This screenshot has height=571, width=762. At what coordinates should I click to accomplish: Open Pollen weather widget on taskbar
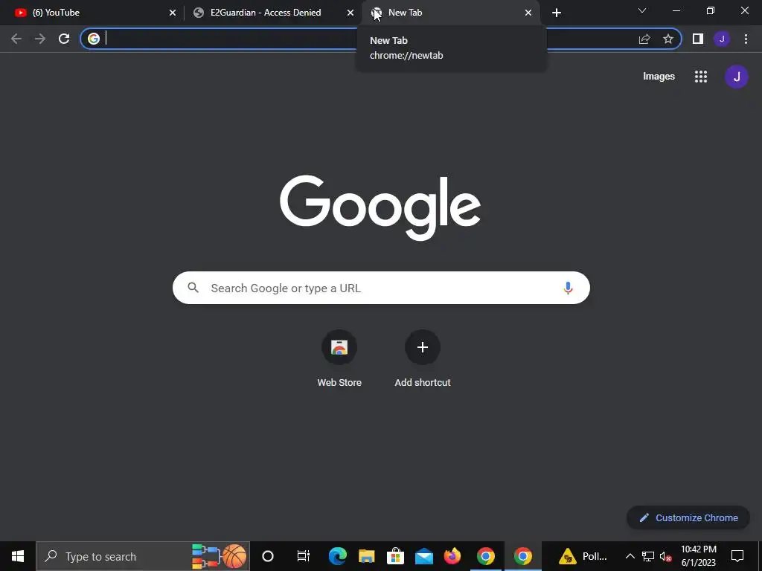pos(583,556)
